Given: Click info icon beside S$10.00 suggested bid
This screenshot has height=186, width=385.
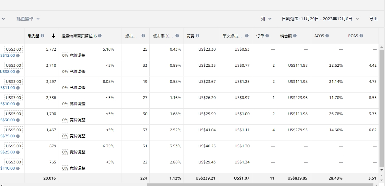Looking at the screenshot, I should tap(18, 104).
